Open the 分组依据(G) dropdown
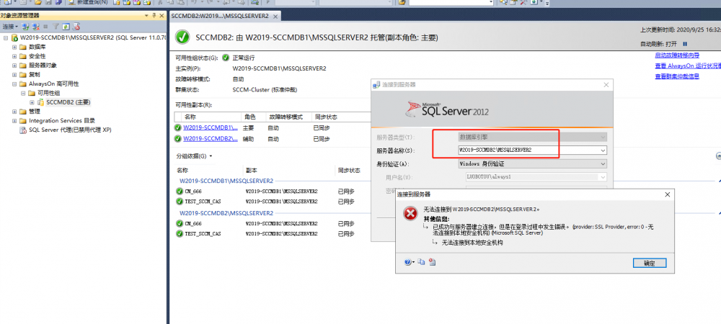 coord(194,156)
